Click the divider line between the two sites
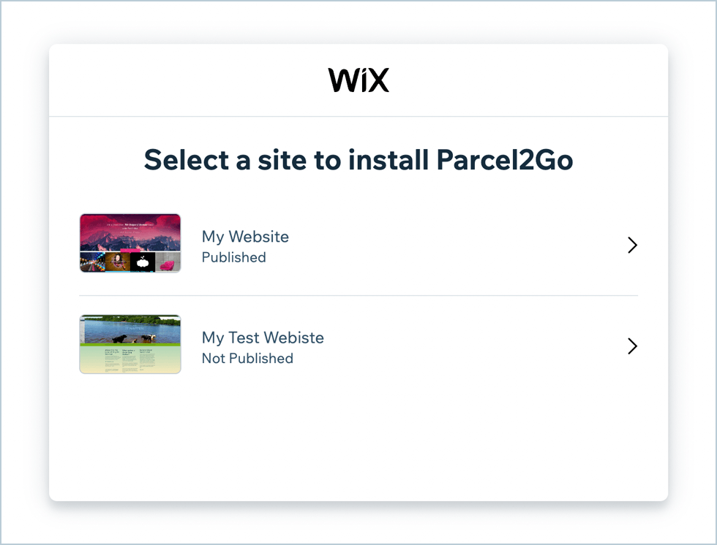Screen dimensions: 717x545 pos(358,296)
